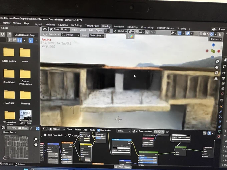Click New button in image editor

pyautogui.click(x=12, y=128)
